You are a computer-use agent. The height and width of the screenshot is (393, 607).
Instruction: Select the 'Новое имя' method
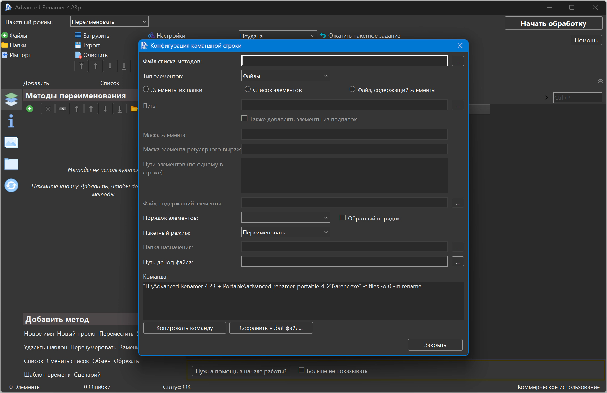(39, 334)
